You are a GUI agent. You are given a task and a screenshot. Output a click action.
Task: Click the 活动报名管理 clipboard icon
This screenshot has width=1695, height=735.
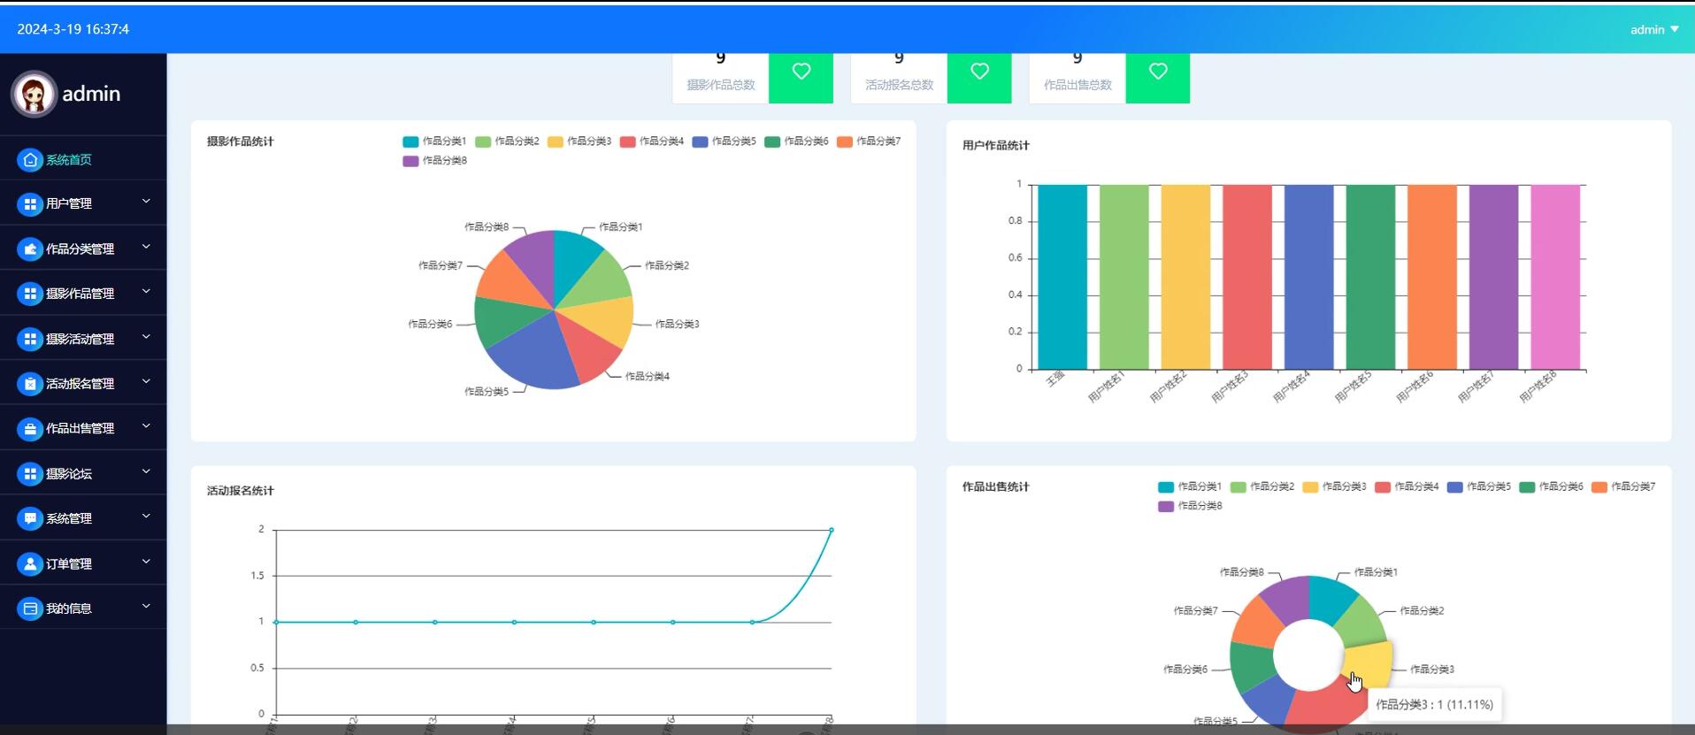click(30, 384)
